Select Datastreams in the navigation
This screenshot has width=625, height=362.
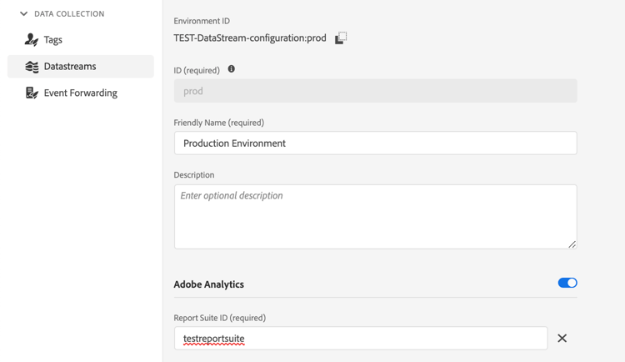coord(70,67)
